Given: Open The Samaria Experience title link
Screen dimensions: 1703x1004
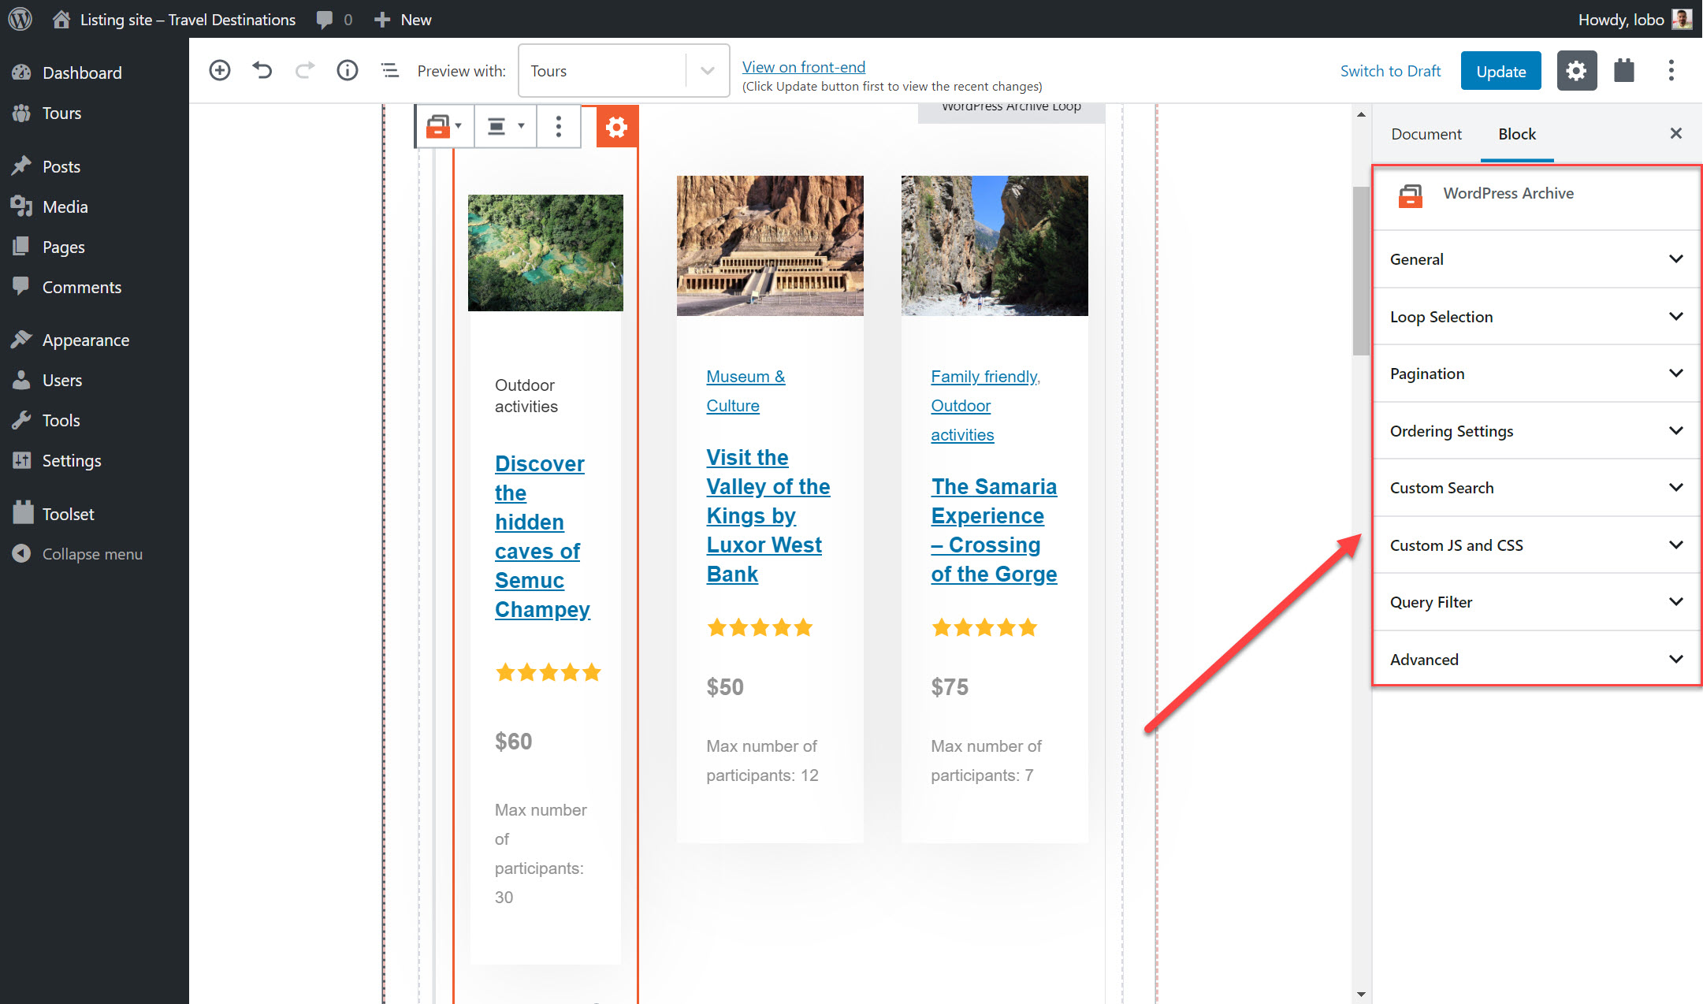Looking at the screenshot, I should tap(994, 530).
